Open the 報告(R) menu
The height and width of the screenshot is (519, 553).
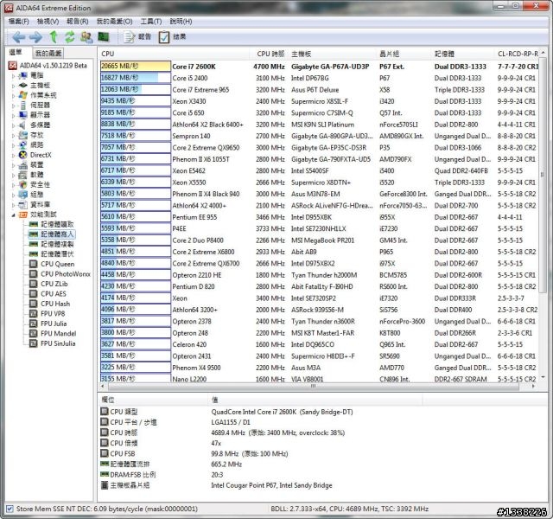point(78,21)
